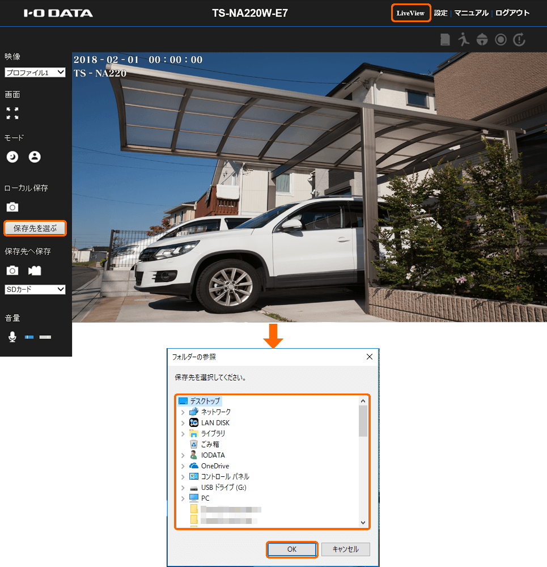This screenshot has height=567, width=547.
Task: Open the SDカード save destination dropdown
Action: click(35, 290)
